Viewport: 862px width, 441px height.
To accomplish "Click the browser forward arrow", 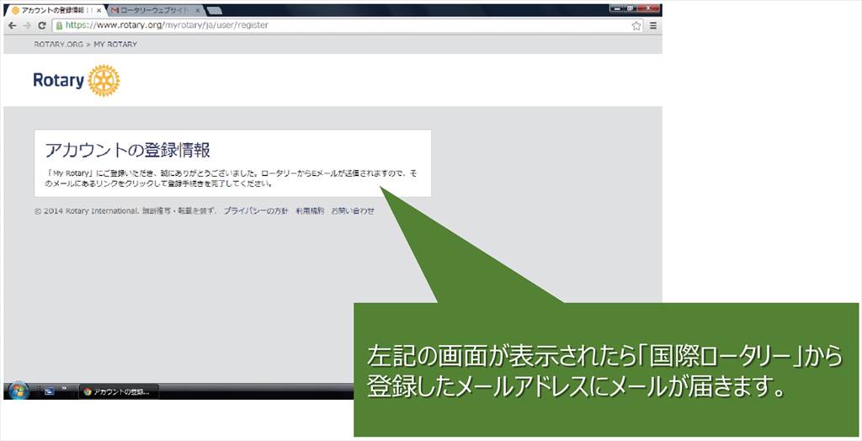I will tap(27, 25).
